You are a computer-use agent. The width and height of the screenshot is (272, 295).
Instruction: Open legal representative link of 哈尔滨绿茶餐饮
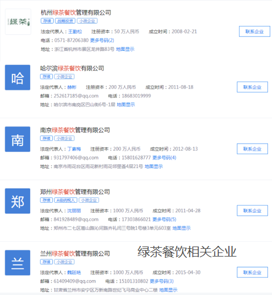pos(72,87)
